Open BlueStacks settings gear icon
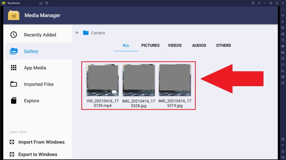This screenshot has width=286, height=160. tap(283, 139)
